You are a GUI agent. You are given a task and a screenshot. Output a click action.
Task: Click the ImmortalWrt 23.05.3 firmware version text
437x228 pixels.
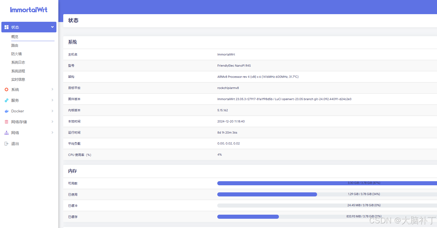coord(284,99)
